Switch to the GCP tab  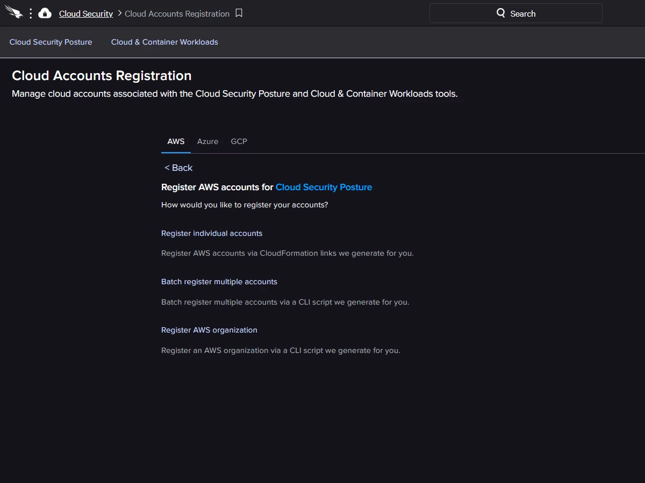[239, 142]
